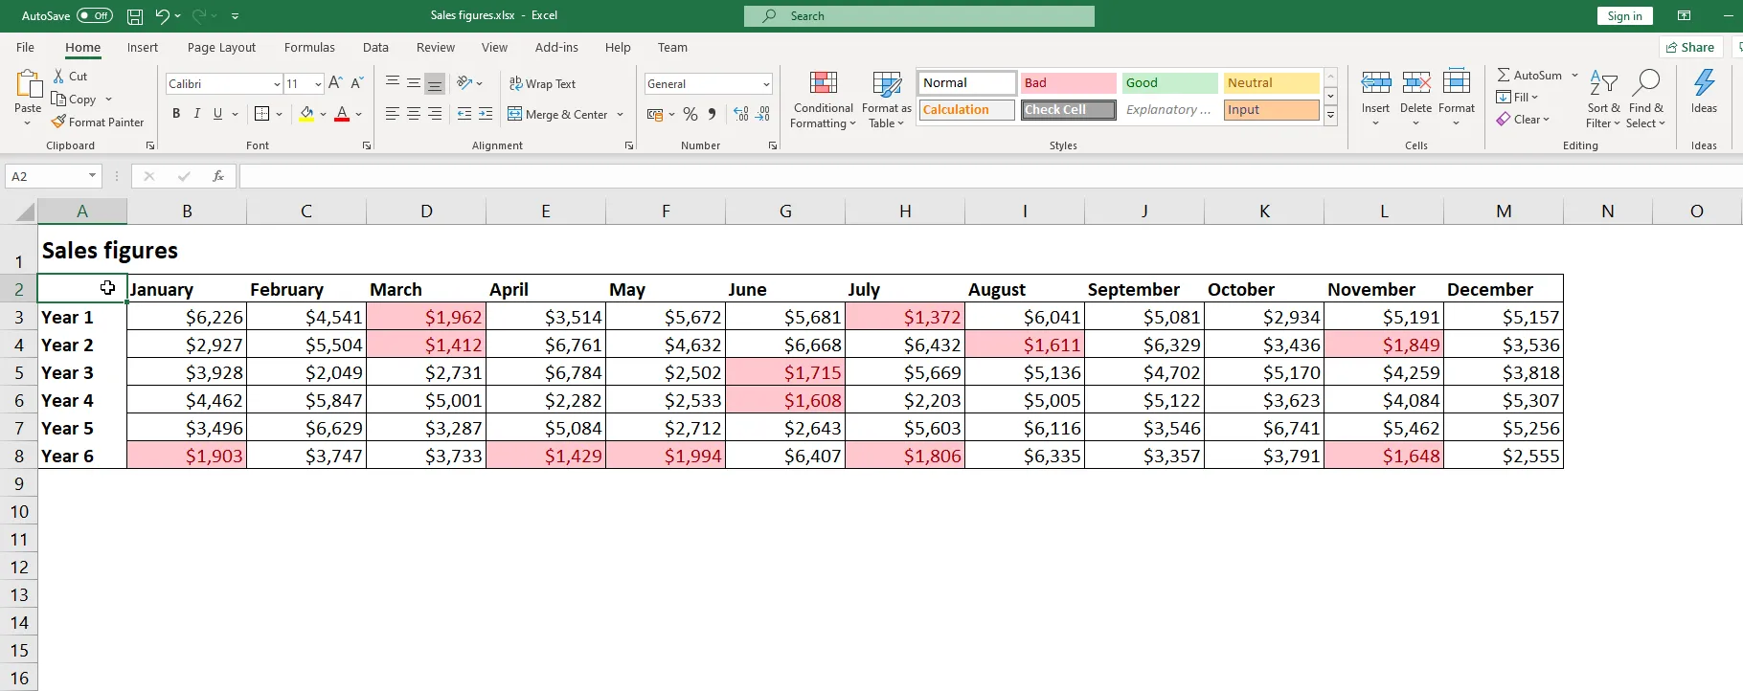
Task: Toggle AutoSave switch
Action: pyautogui.click(x=95, y=16)
